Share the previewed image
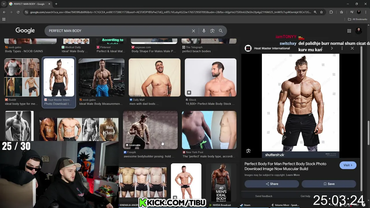Image resolution: width=370 pixels, height=208 pixels. pyautogui.click(x=272, y=184)
